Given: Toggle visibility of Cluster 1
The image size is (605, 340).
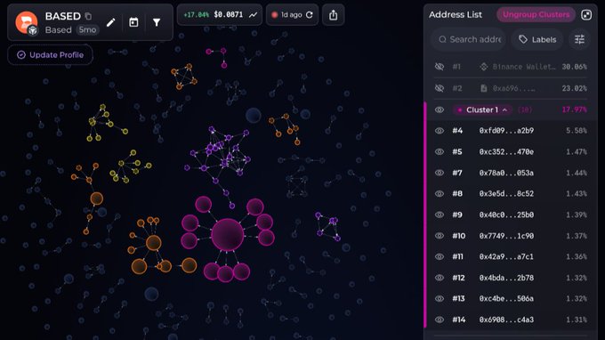Looking at the screenshot, I should (440, 110).
